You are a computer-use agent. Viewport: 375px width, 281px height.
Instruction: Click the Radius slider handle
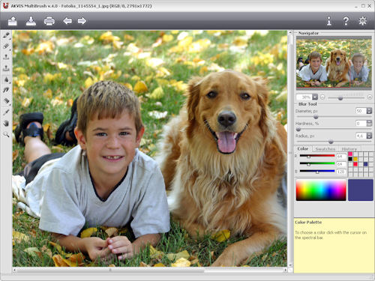(x=331, y=142)
